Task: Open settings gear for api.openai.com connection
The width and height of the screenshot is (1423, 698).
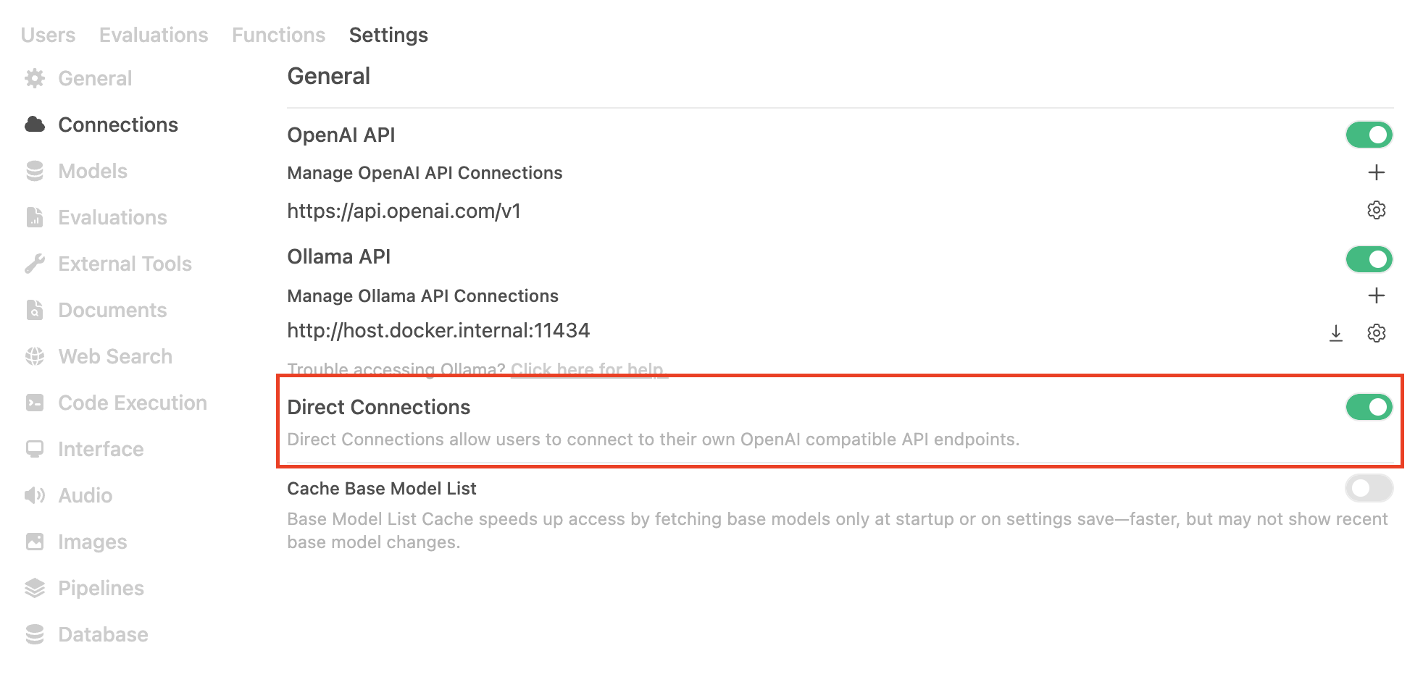Action: pyautogui.click(x=1376, y=211)
